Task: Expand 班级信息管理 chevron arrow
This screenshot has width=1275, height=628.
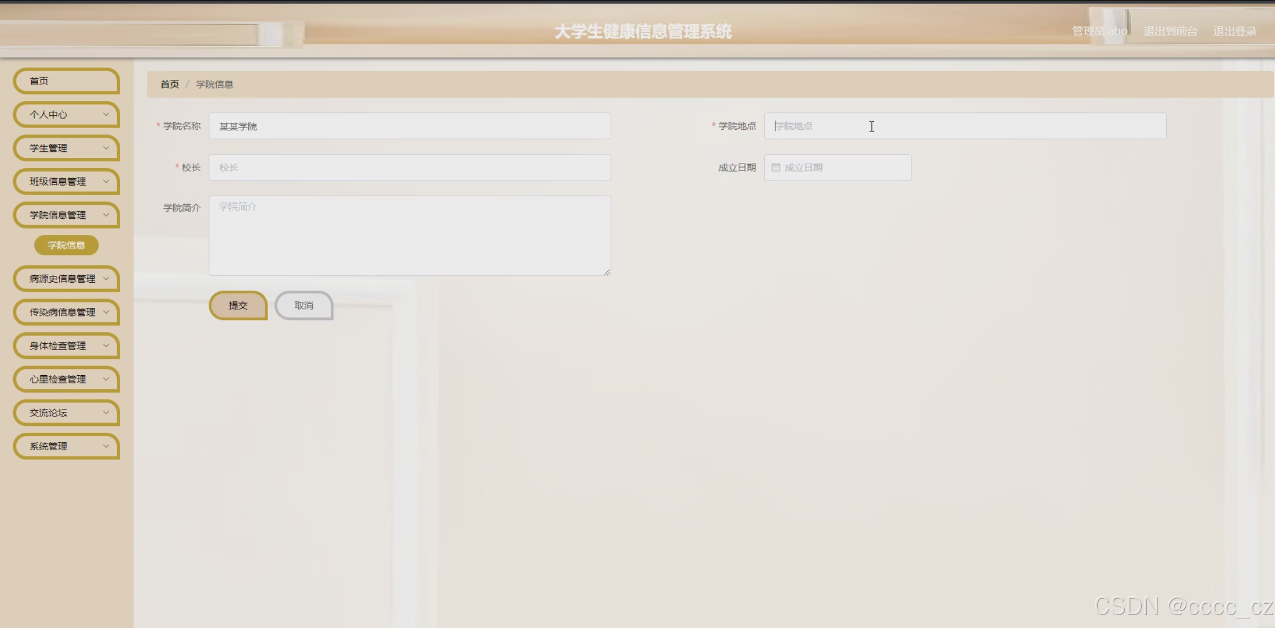Action: [x=106, y=181]
